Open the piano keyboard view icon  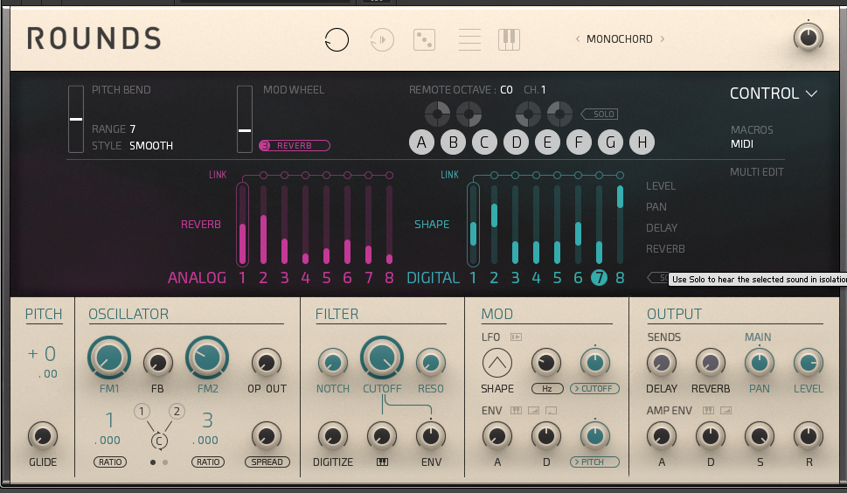[509, 39]
